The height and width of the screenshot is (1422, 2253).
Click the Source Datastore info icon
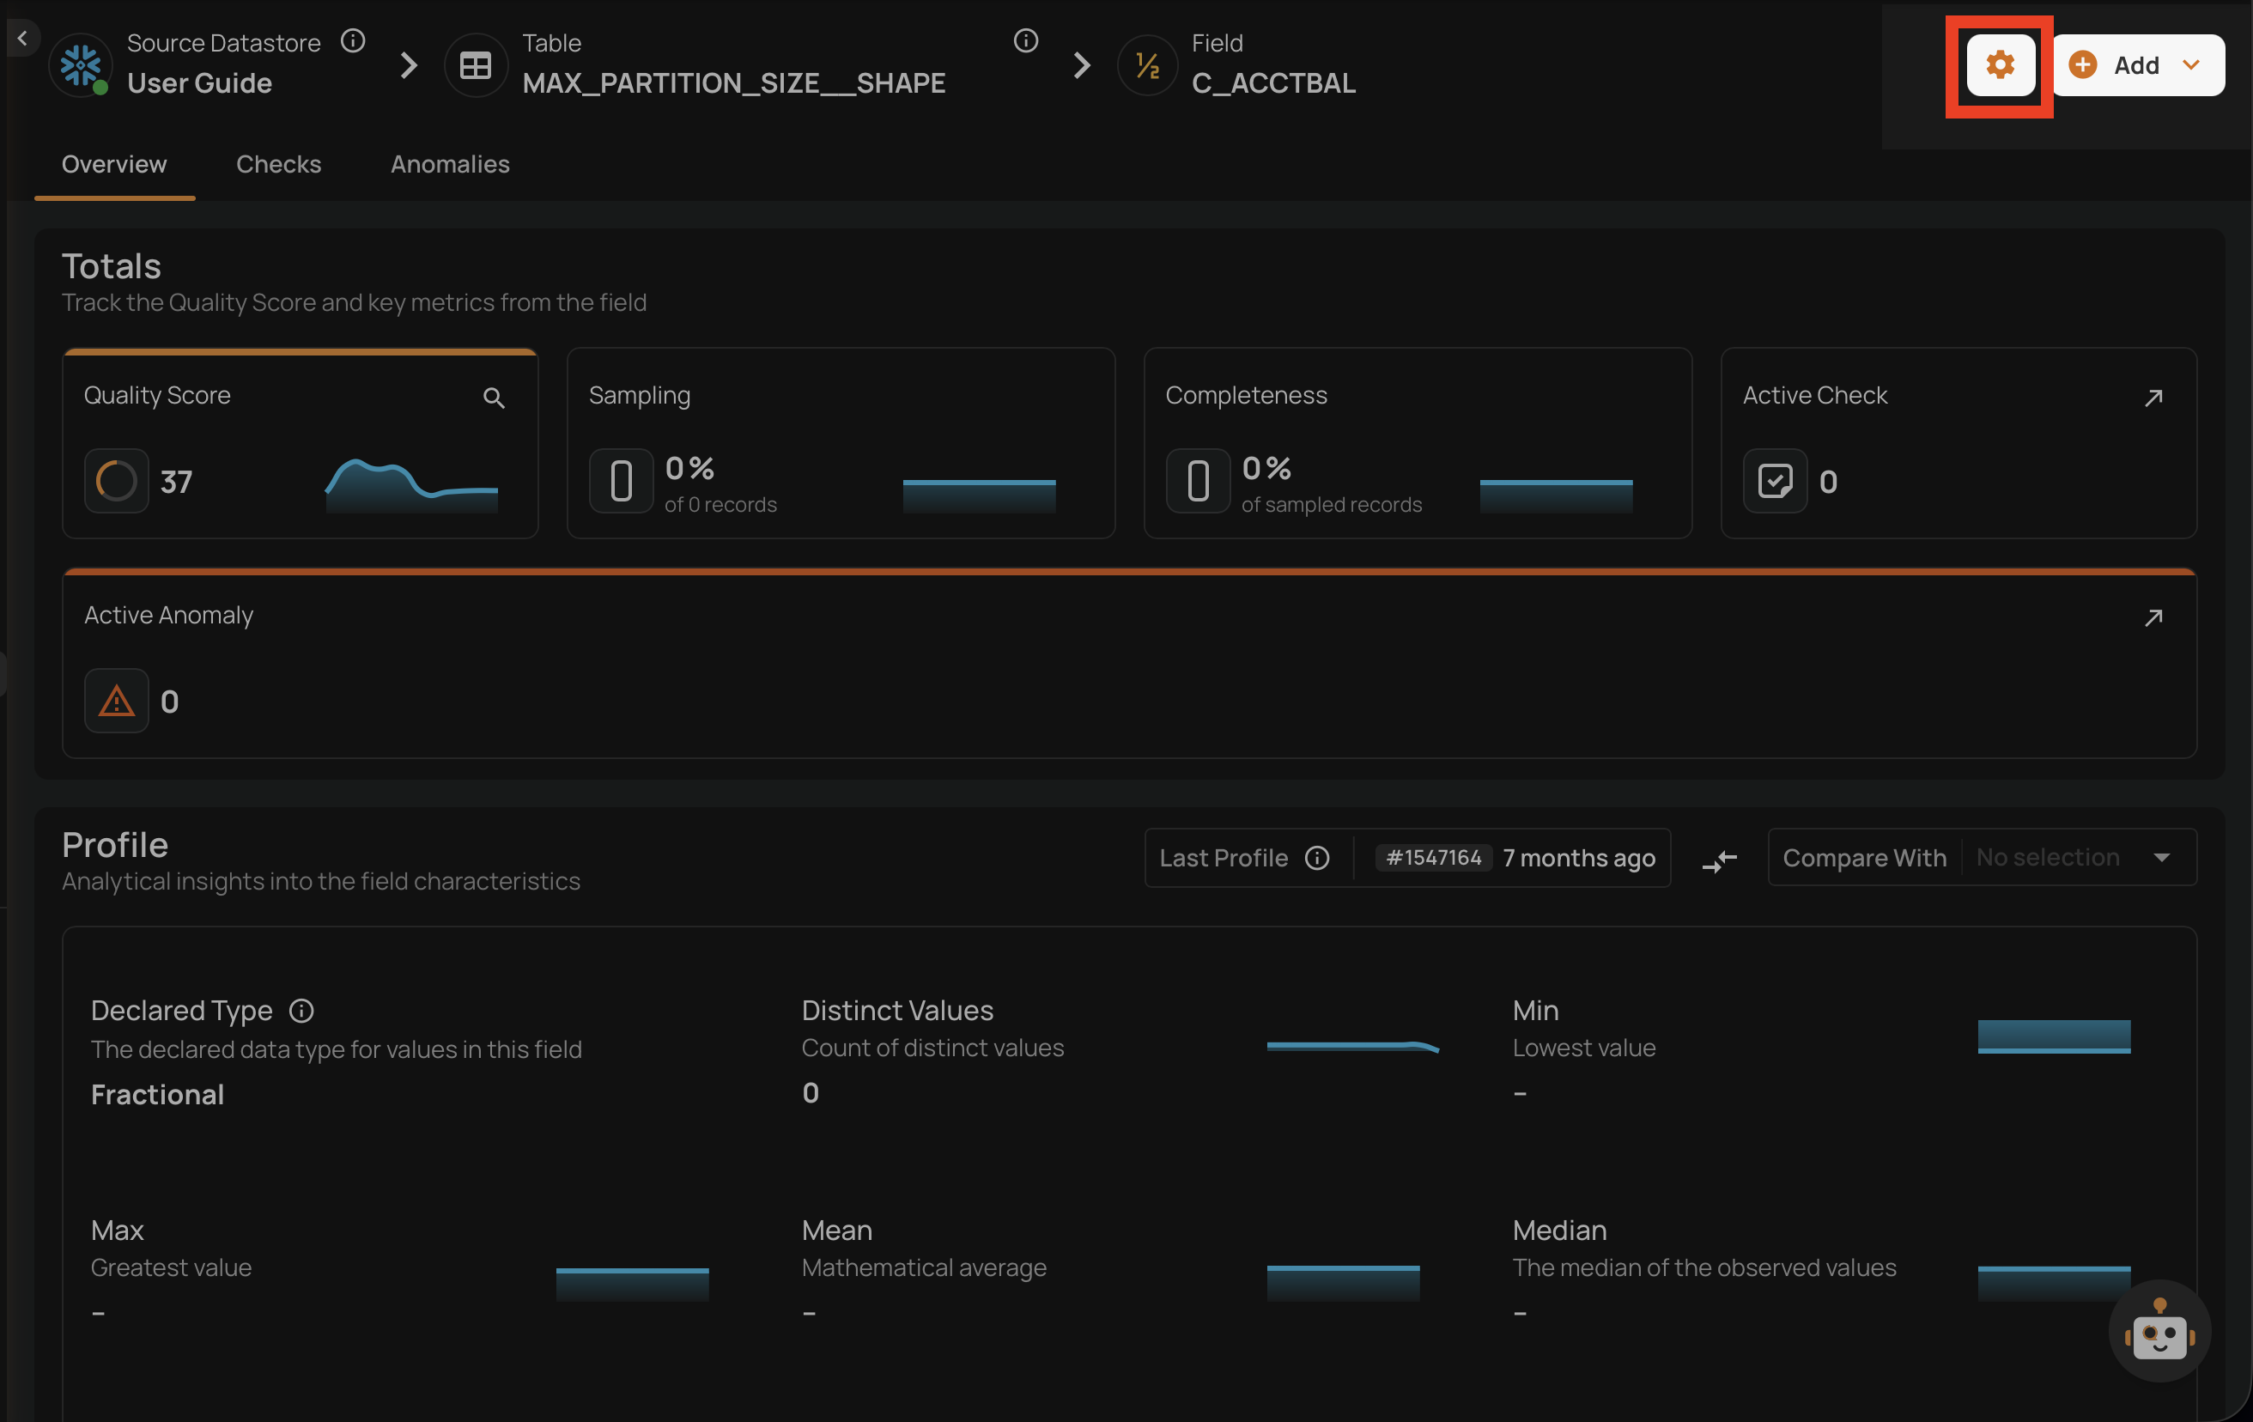pyautogui.click(x=353, y=41)
